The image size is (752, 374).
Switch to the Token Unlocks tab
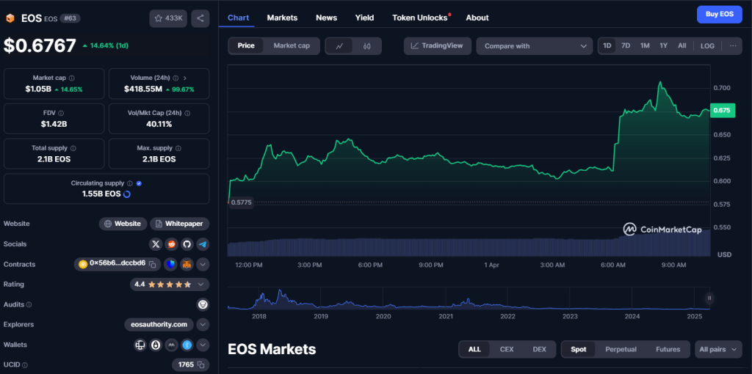[419, 18]
